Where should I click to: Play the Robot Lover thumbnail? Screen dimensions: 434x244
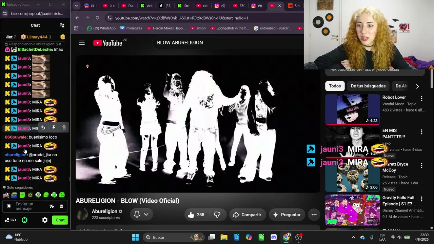click(353, 109)
